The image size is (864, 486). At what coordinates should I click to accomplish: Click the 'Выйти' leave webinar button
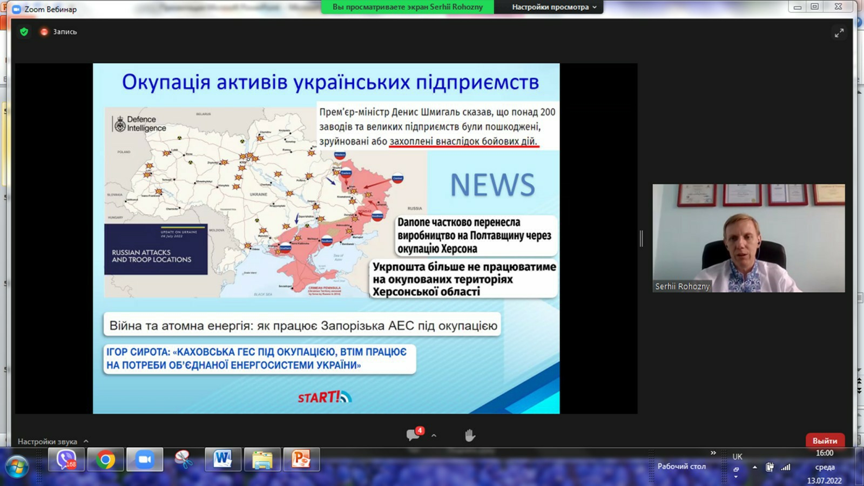(x=825, y=441)
